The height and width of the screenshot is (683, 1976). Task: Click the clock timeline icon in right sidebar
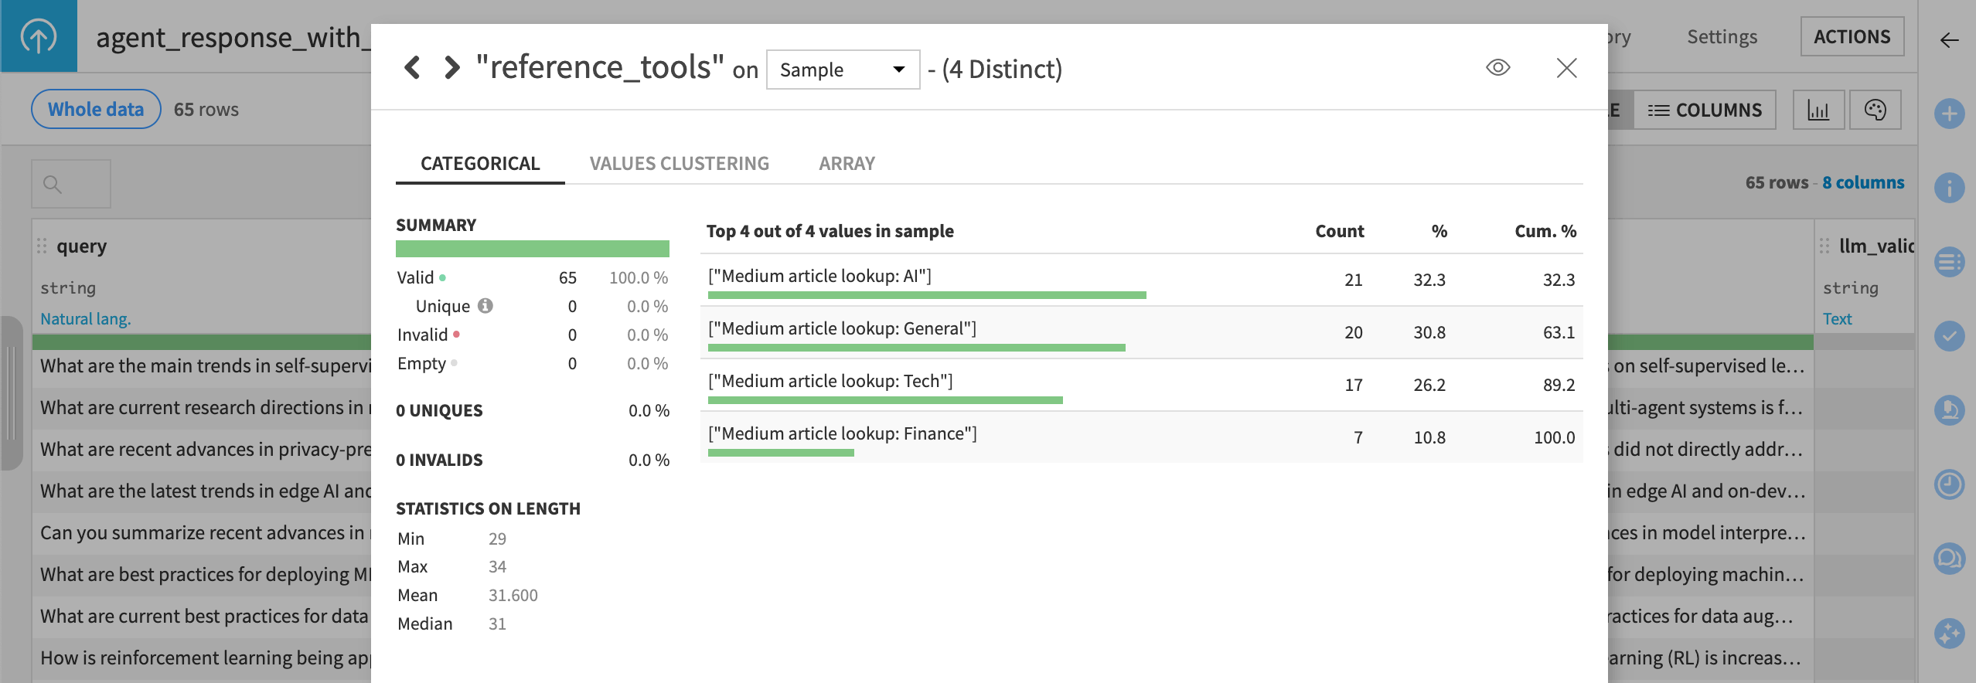[1949, 484]
